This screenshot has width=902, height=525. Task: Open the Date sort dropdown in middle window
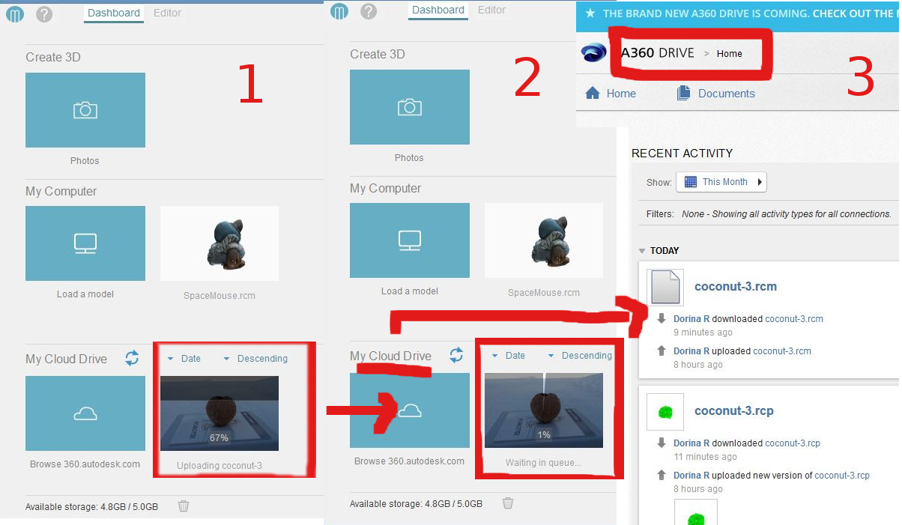pos(509,356)
